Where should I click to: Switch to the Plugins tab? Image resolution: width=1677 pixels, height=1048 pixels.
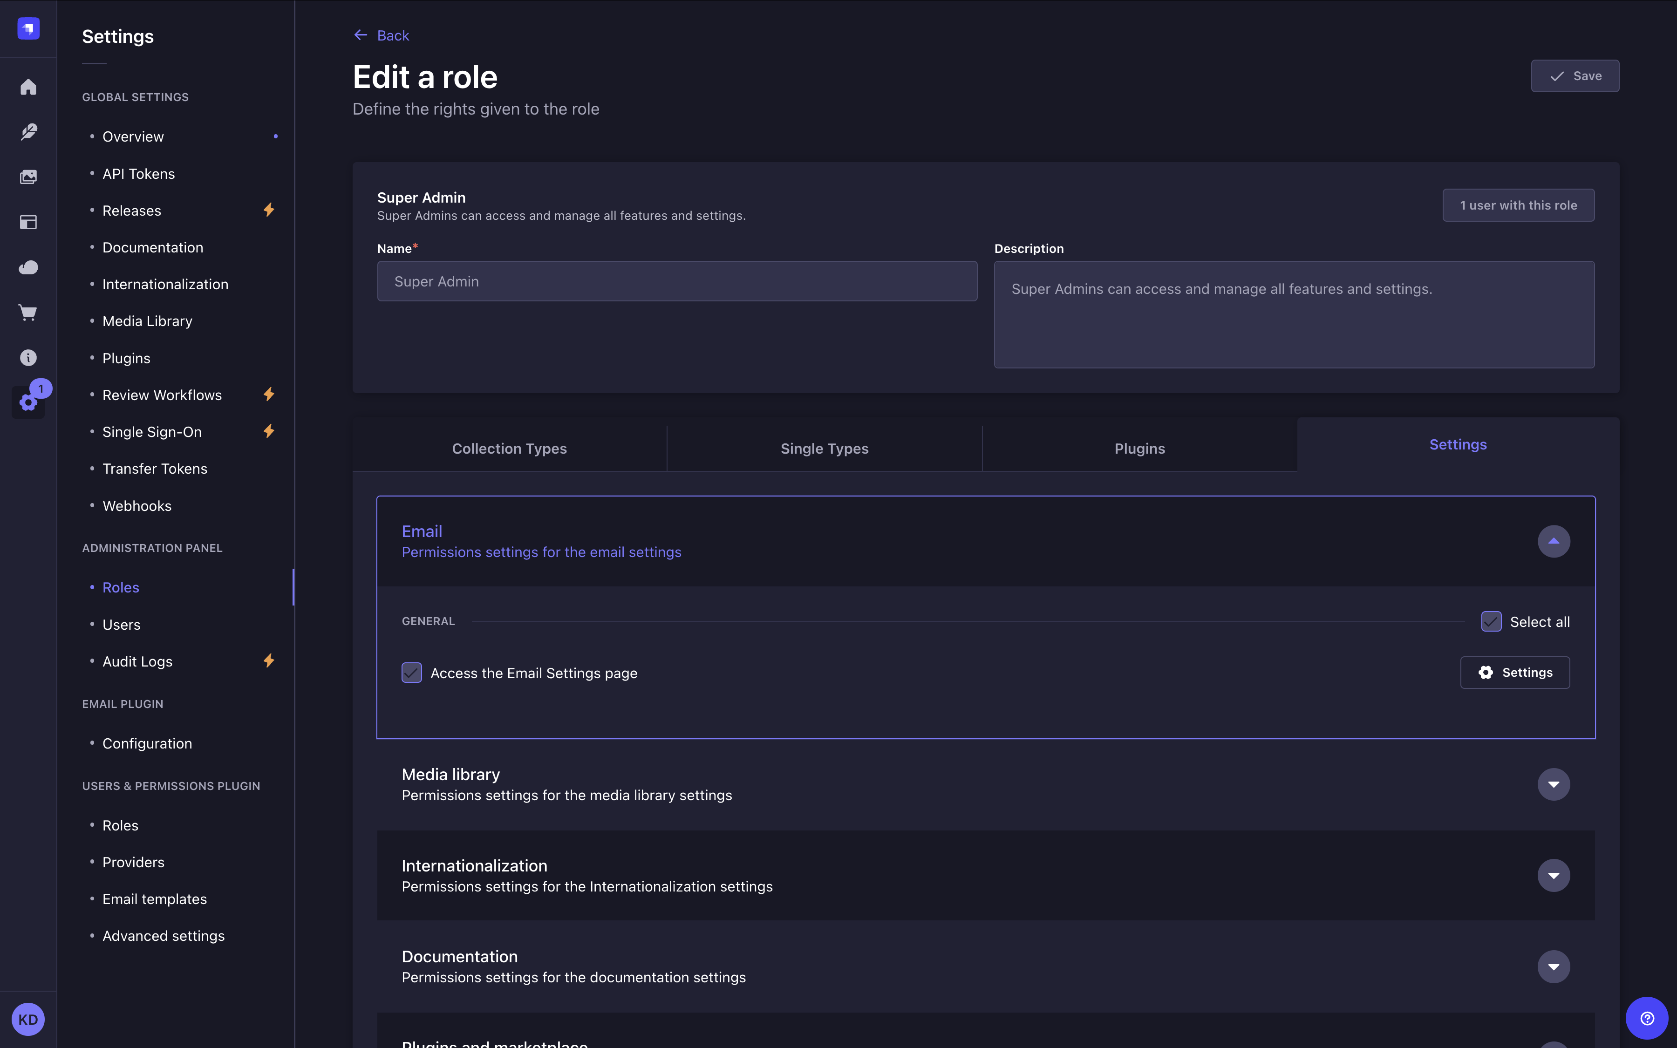[x=1138, y=449]
